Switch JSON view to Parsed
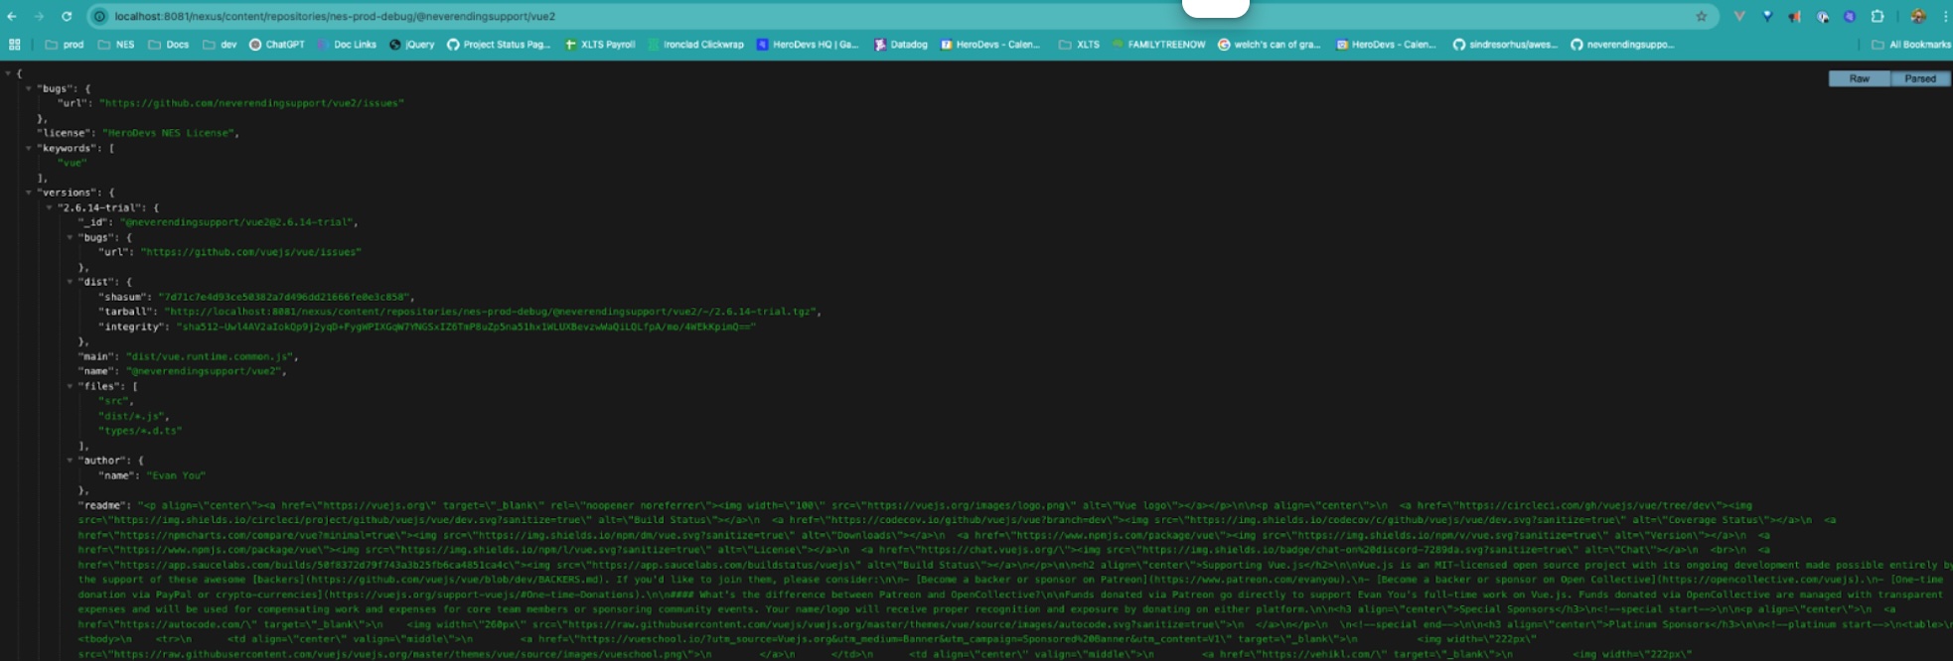The height and width of the screenshot is (661, 1953). (1919, 78)
